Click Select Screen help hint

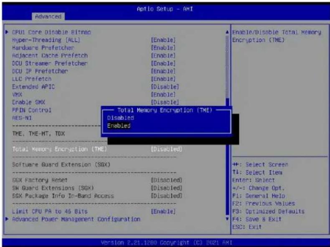pos(260,164)
